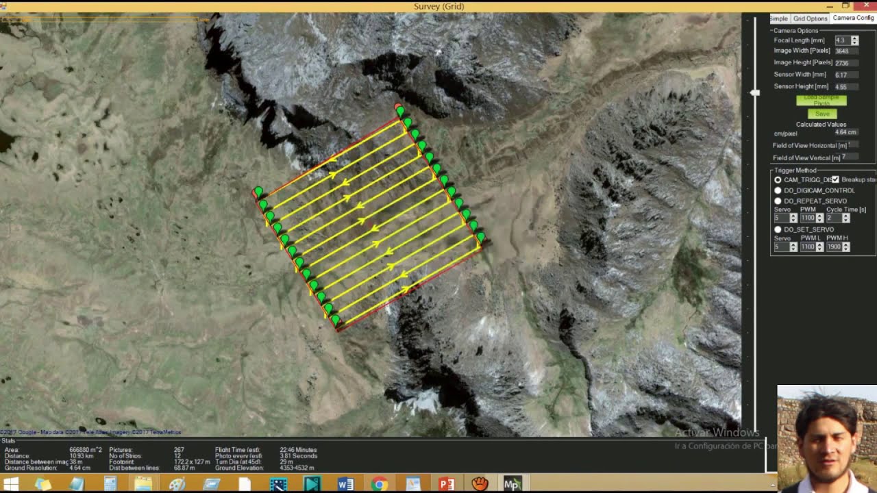Image resolution: width=877 pixels, height=493 pixels.
Task: Click Ground Elevation value '4353-4532 m'
Action: [297, 468]
